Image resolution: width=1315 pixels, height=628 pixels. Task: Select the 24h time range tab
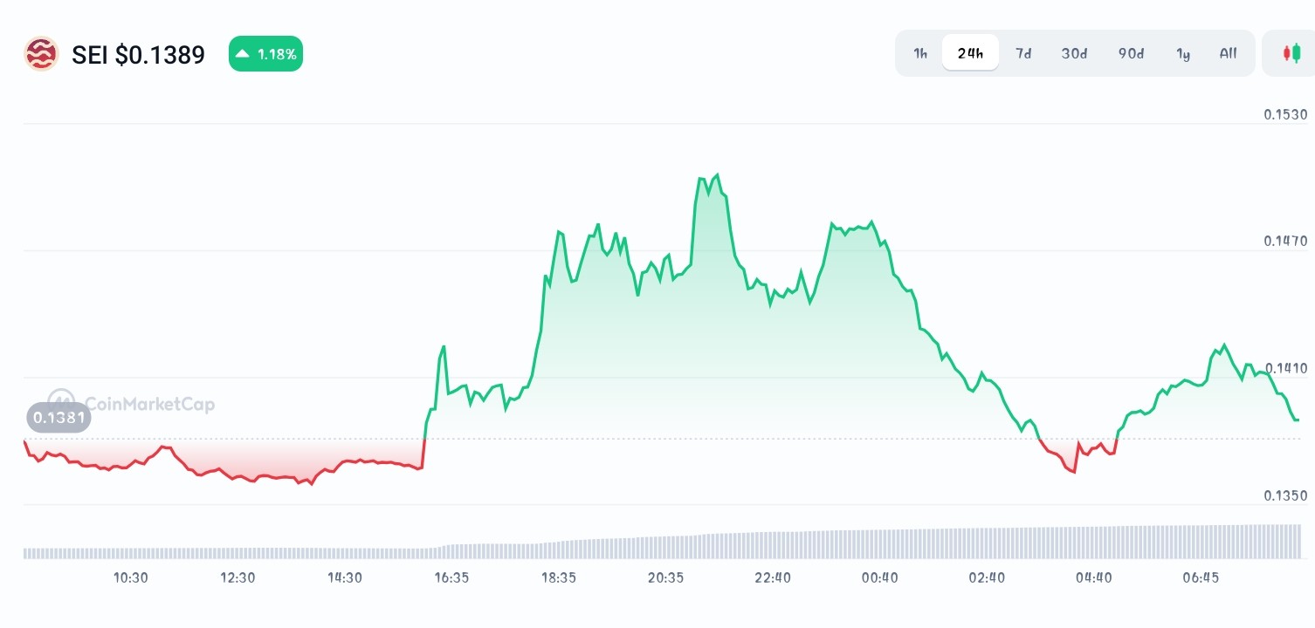[970, 53]
